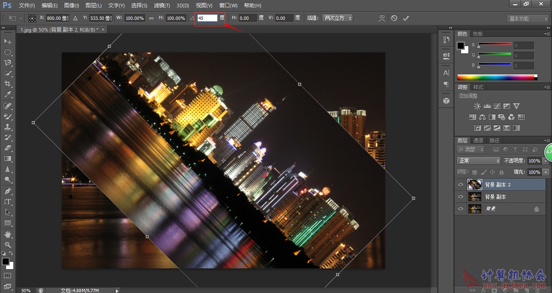
Task: Toggle lock transparent pixels
Action: tap(474, 172)
